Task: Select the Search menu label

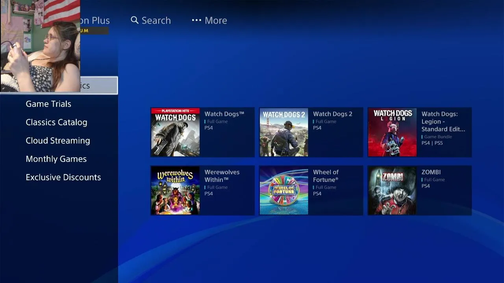Action: (156, 20)
